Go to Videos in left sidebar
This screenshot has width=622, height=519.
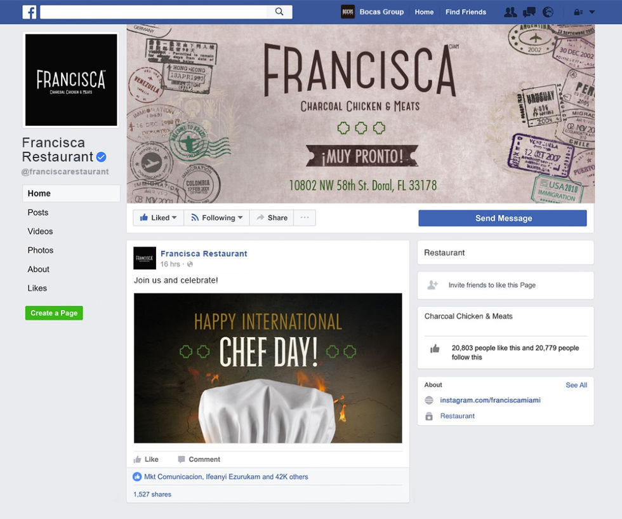click(x=40, y=231)
